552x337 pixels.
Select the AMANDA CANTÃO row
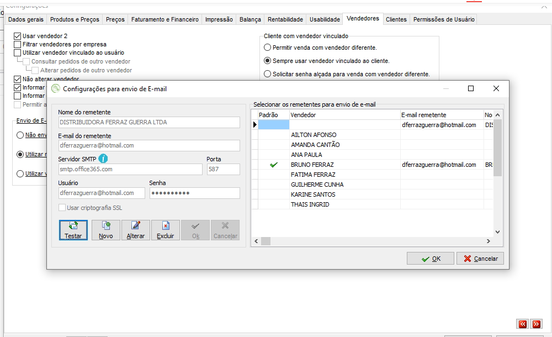[372, 145]
